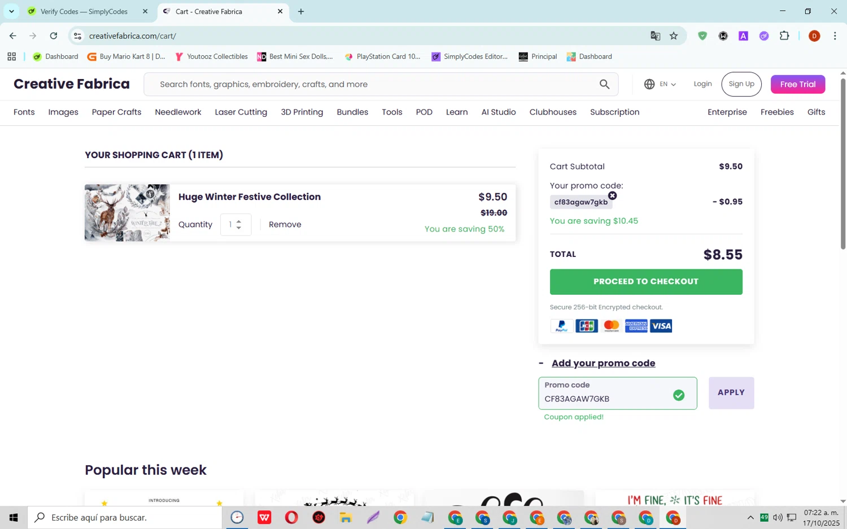
Task: Open the Images menu
Action: click(x=63, y=112)
